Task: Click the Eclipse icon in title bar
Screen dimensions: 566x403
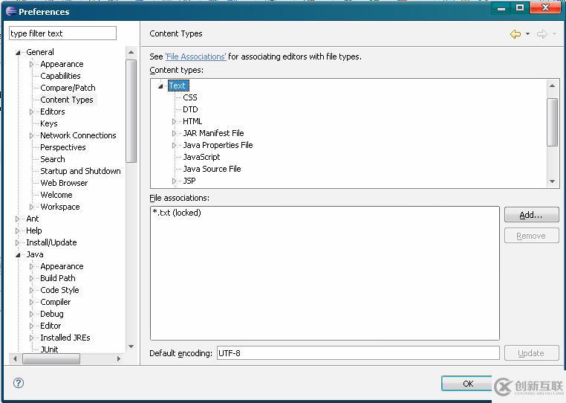Action: (11, 11)
